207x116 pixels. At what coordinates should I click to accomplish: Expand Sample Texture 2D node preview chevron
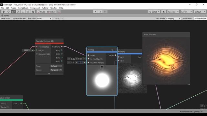point(49,74)
